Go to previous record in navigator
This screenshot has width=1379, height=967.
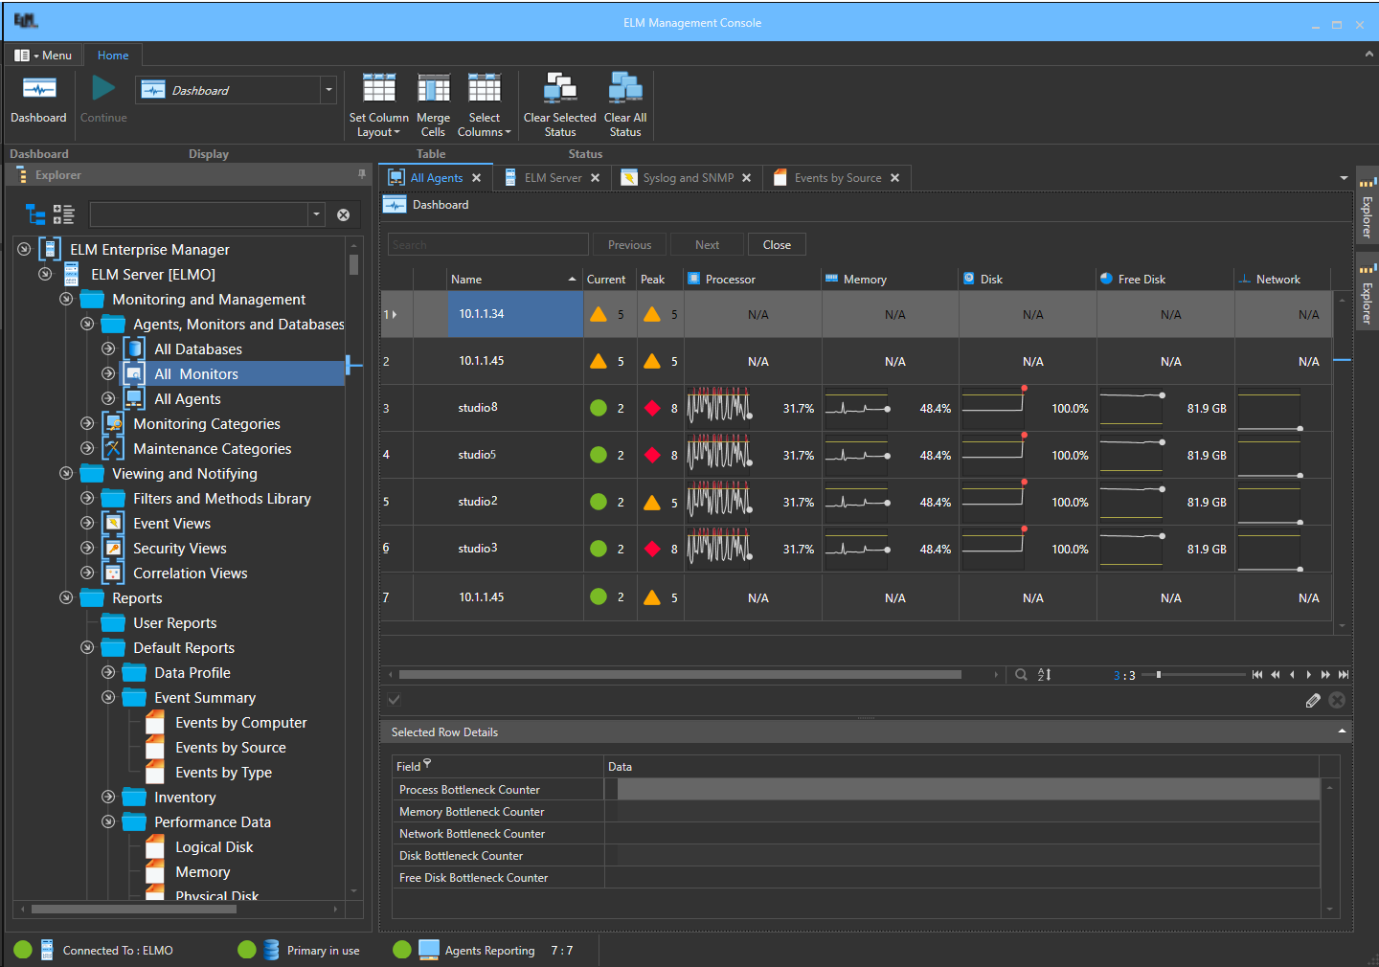click(x=1292, y=675)
